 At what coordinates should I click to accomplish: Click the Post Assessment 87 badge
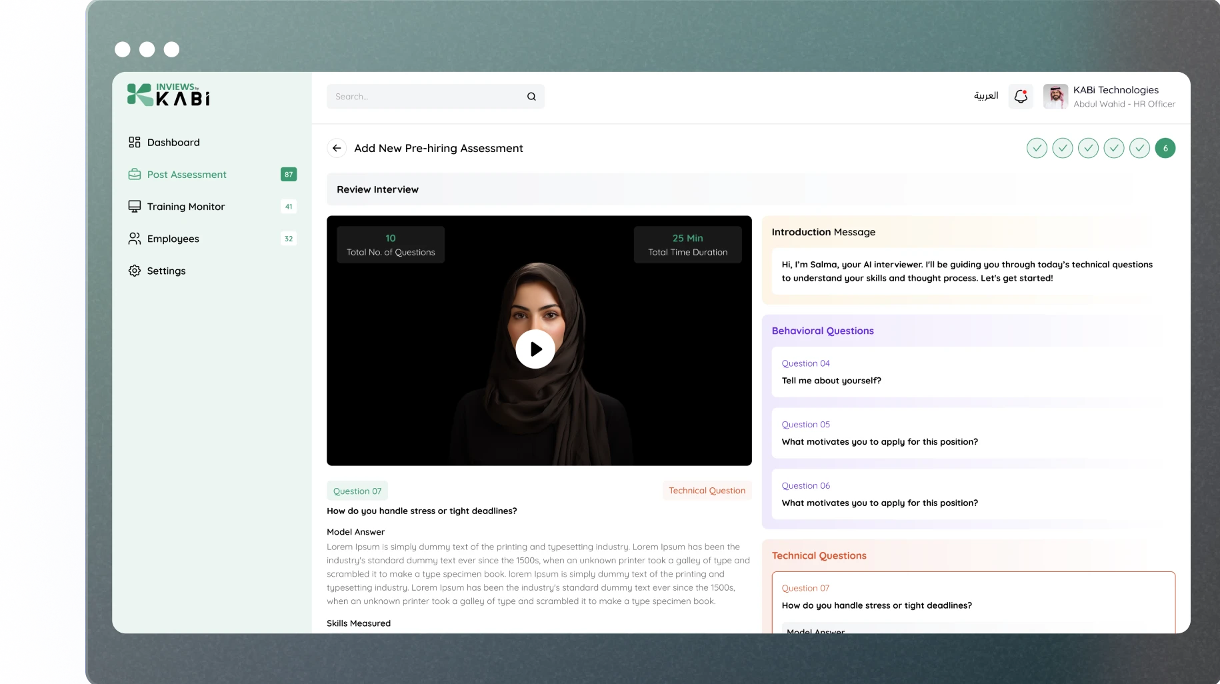[289, 174]
